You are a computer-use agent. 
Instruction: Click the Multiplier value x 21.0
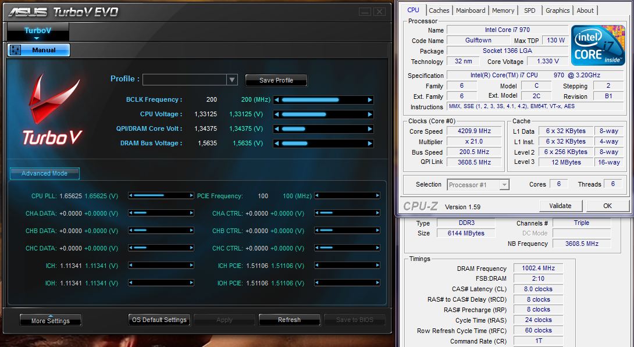click(474, 142)
